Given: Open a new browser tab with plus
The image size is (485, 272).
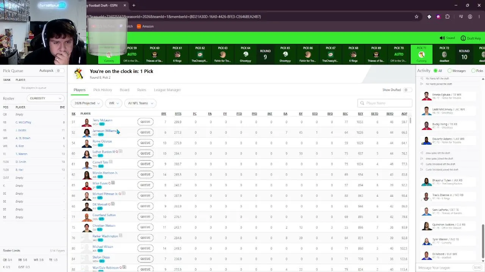Looking at the screenshot, I should click(134, 5).
